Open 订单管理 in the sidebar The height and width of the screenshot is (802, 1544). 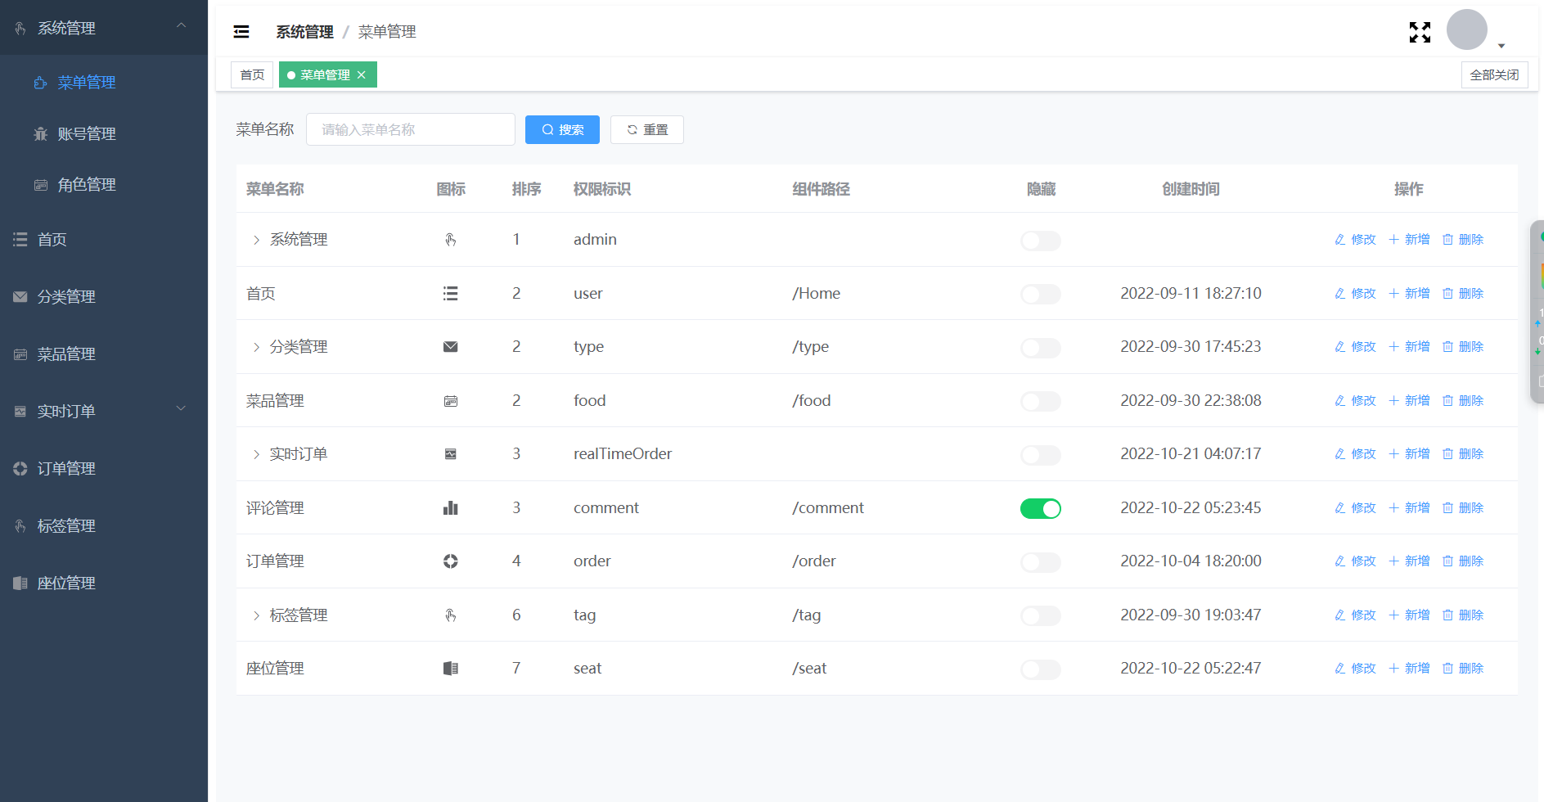(104, 468)
